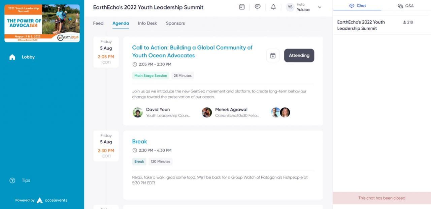Open the notifications bell icon

click(273, 7)
